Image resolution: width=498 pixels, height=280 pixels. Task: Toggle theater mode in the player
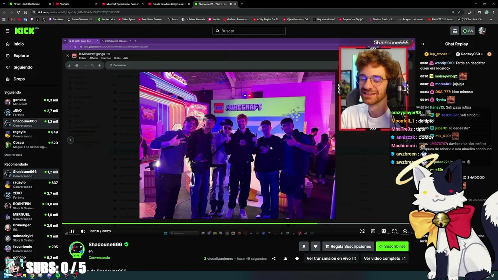tap(384, 231)
